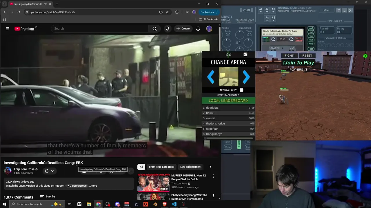Open the A1 hardware out dropdown

point(261,10)
